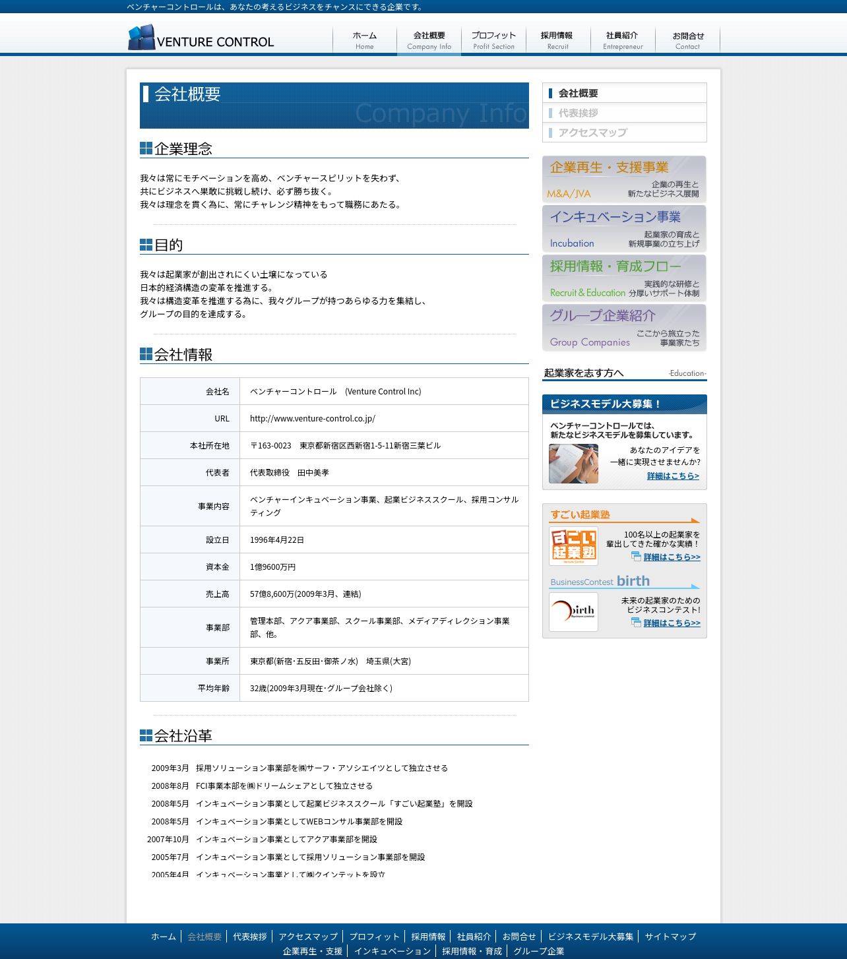
Task: Open the ホーム Home tab
Action: pyautogui.click(x=365, y=40)
